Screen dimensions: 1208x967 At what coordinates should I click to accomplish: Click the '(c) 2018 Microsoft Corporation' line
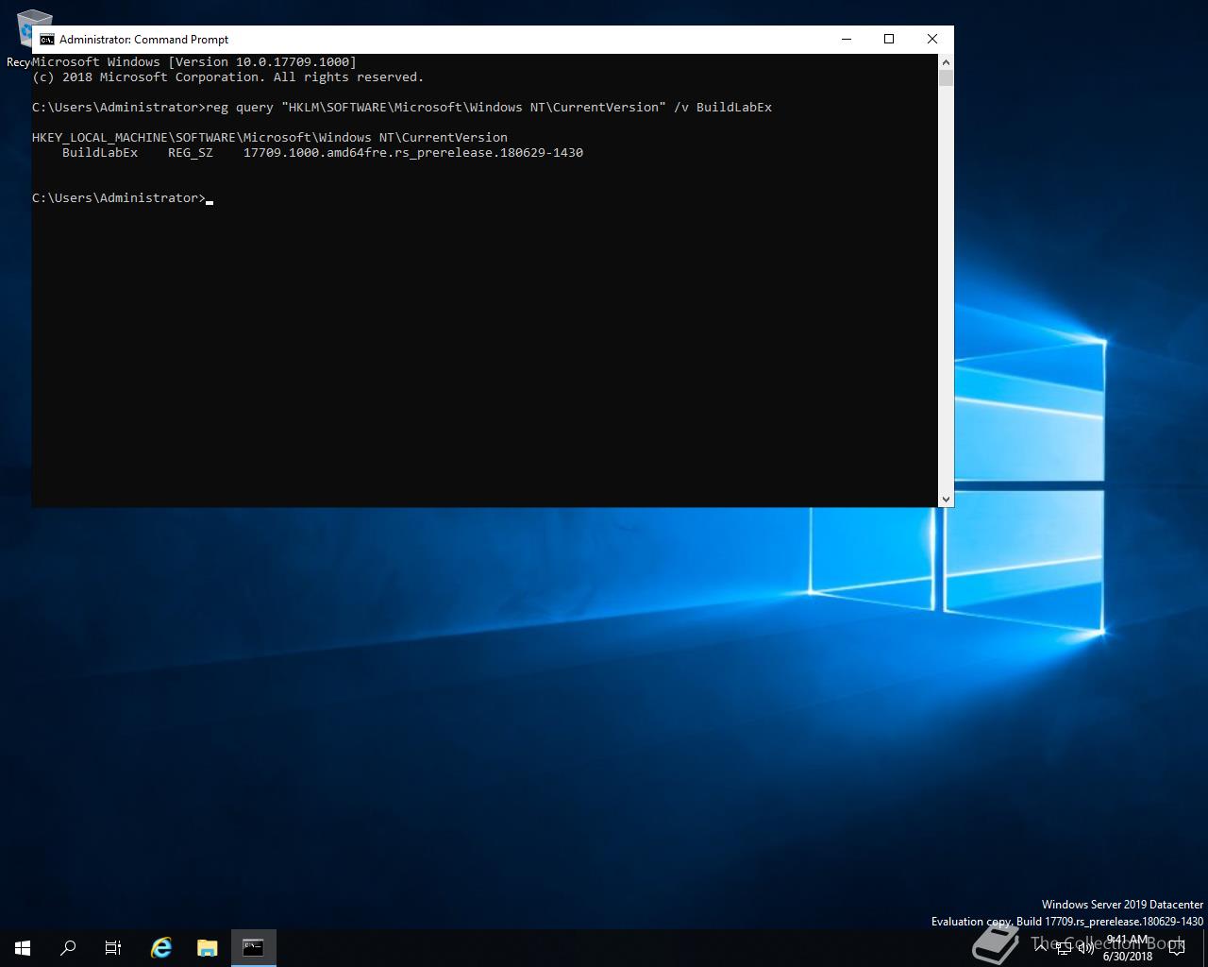[228, 76]
